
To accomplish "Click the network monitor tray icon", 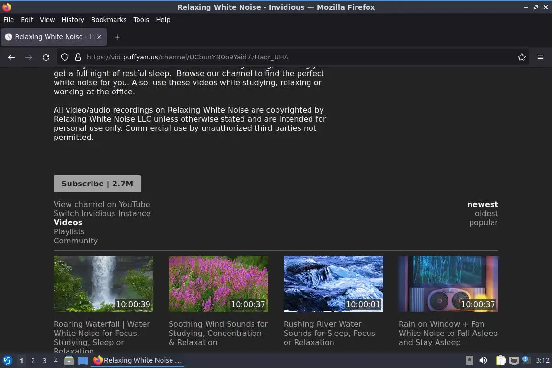I will (514, 360).
